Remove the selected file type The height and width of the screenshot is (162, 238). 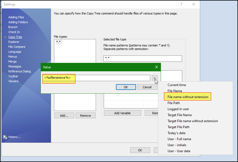pos(85,116)
